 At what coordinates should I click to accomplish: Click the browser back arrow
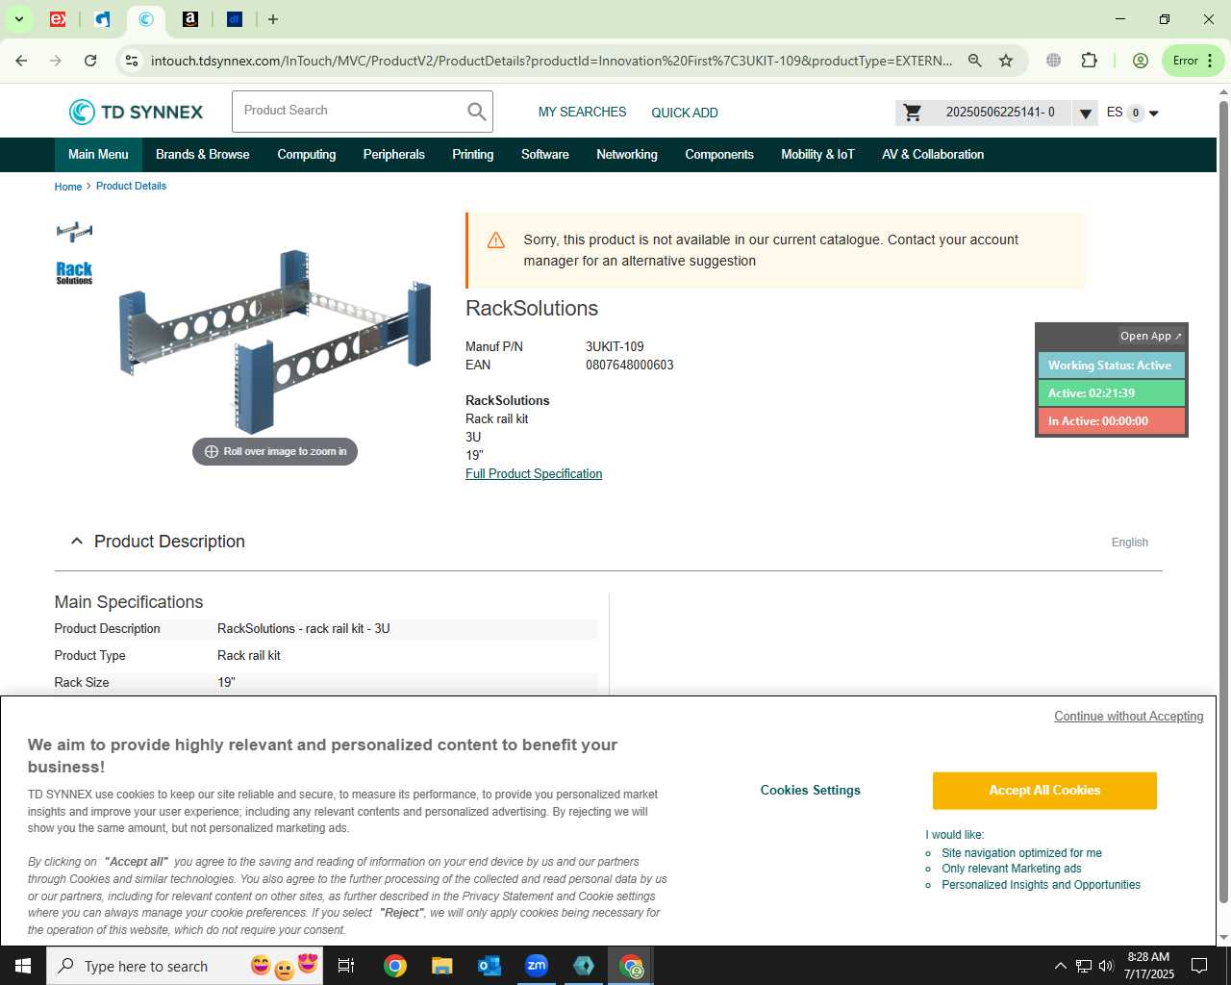pyautogui.click(x=21, y=61)
